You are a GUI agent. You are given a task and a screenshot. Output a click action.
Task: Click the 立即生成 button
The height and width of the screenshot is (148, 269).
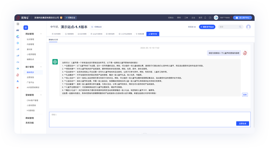coord(242,123)
